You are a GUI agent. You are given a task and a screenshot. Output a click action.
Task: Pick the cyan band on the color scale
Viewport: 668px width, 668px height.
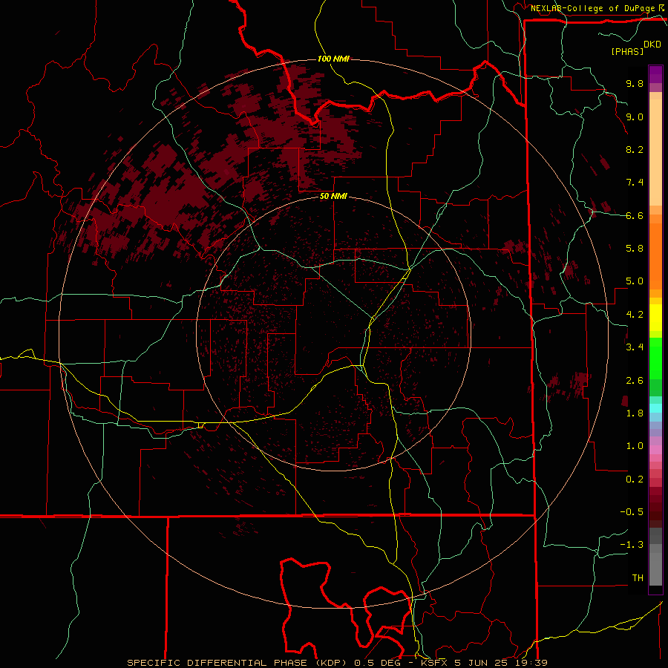(655, 408)
